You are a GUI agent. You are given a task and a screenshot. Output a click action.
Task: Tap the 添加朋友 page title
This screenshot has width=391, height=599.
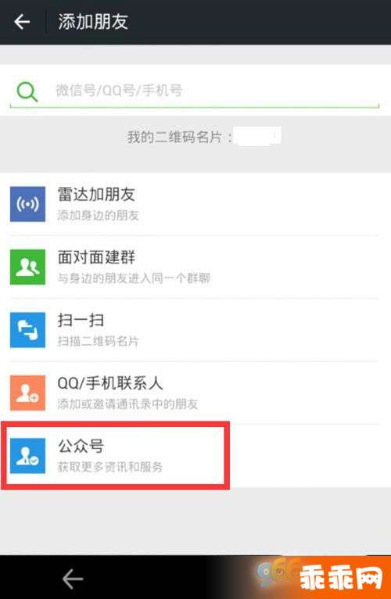[93, 21]
